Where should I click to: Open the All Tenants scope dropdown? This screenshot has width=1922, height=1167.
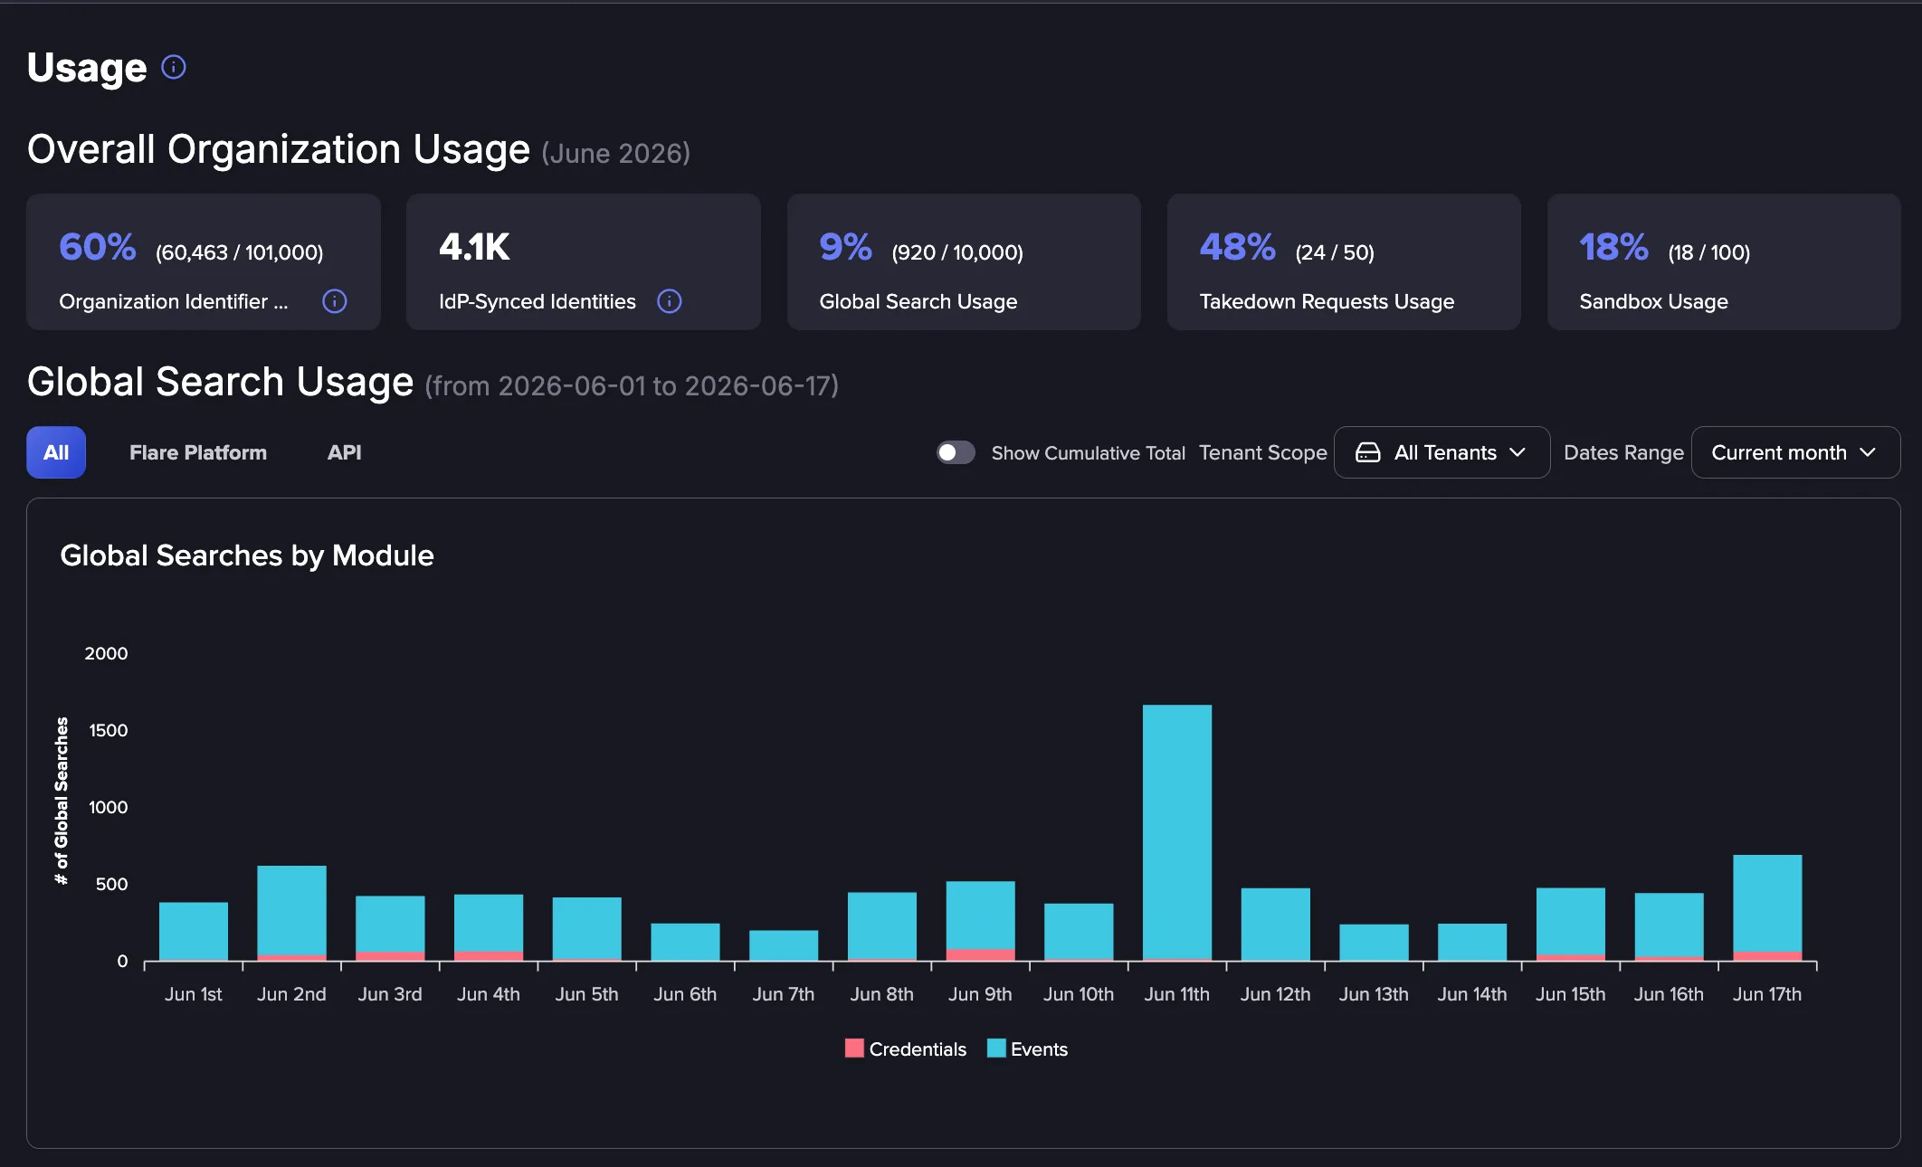click(1441, 452)
